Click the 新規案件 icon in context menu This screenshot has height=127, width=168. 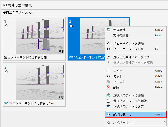[108, 30]
